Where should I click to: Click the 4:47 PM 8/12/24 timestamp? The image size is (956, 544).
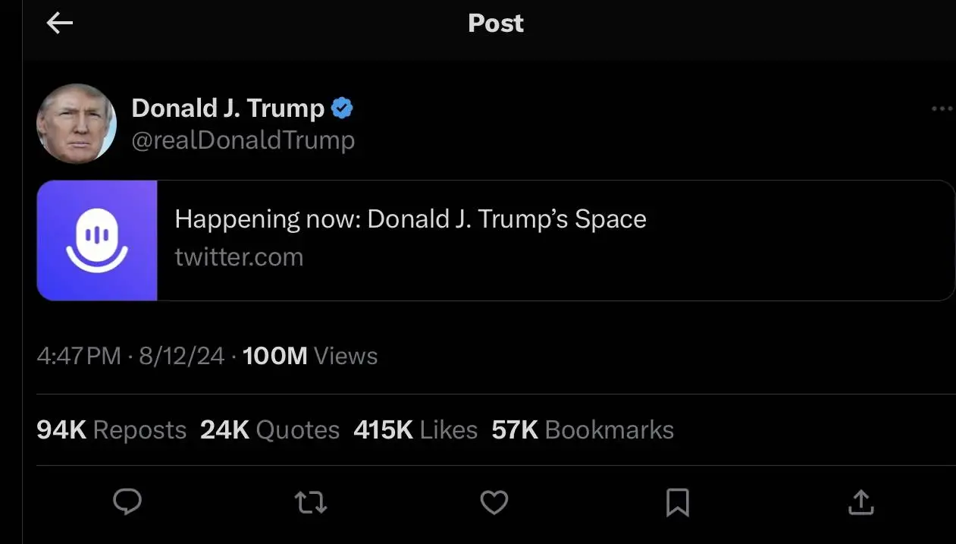(x=130, y=356)
